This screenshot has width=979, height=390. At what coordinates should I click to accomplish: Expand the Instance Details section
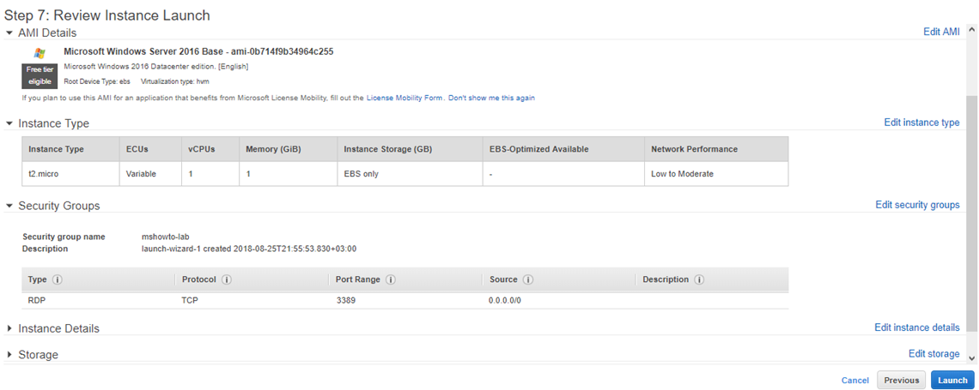[9, 328]
